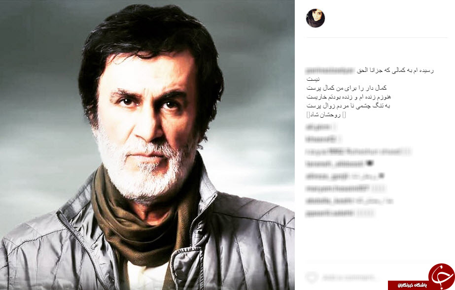The width and height of the screenshot is (455, 290).
Task: Like the post with the heart icon
Action: pyautogui.click(x=312, y=277)
